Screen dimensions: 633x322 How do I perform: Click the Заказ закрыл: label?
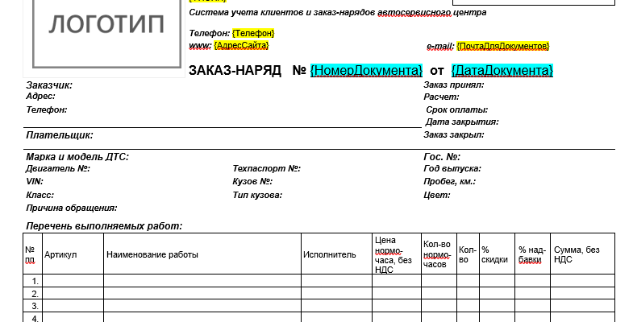click(454, 134)
